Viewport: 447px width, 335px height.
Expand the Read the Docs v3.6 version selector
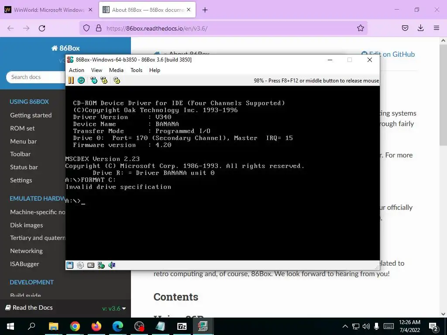pyautogui.click(x=114, y=308)
